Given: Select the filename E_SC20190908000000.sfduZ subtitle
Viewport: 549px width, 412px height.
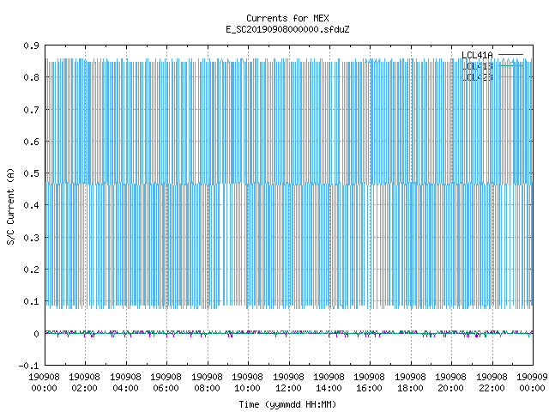Looking at the screenshot, I should click(287, 29).
